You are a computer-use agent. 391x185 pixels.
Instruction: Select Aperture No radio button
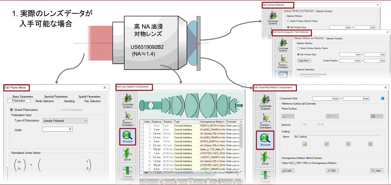click(x=319, y=124)
